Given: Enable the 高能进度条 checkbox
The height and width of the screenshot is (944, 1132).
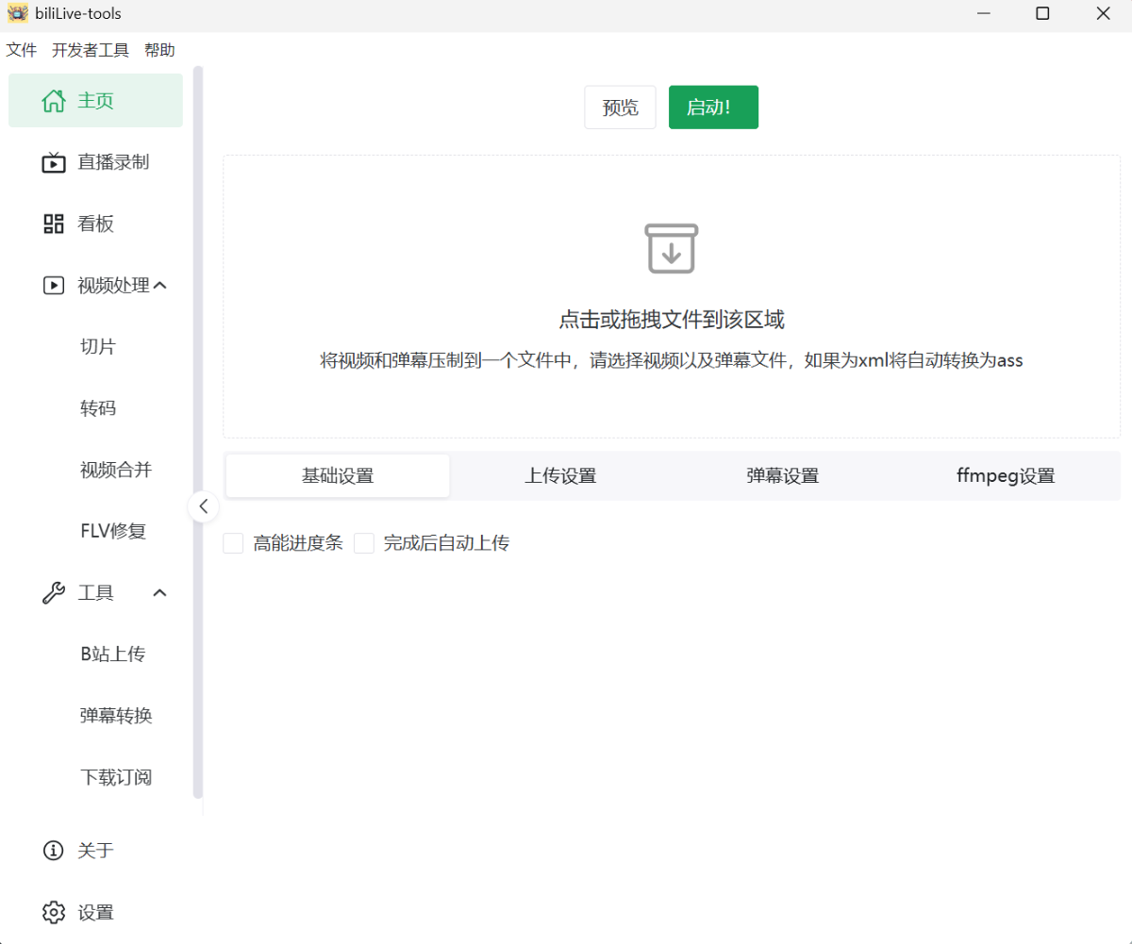Looking at the screenshot, I should pyautogui.click(x=233, y=543).
